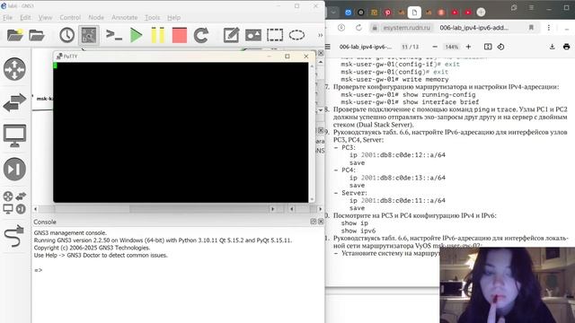Click the bookmark icon in browser address bar

click(x=531, y=28)
